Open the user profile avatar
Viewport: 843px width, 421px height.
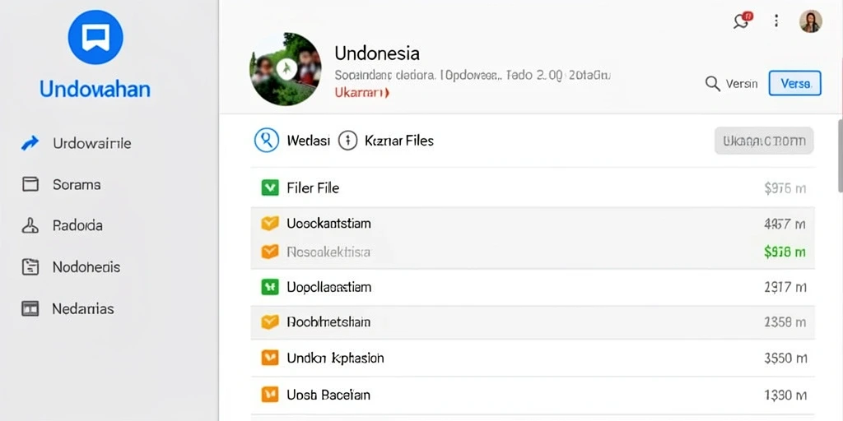pyautogui.click(x=810, y=21)
